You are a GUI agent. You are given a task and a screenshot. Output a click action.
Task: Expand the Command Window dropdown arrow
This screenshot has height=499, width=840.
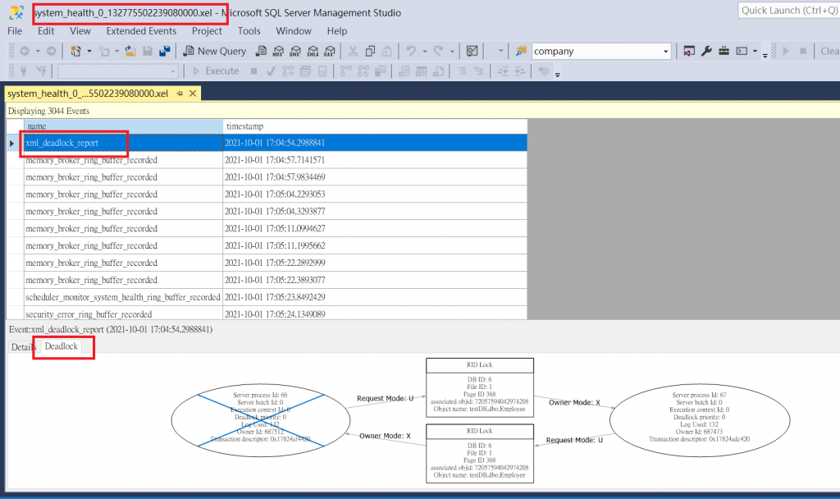pyautogui.click(x=755, y=52)
